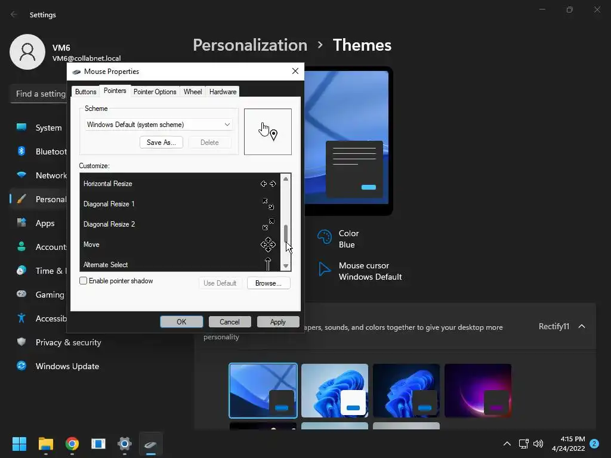The height and width of the screenshot is (458, 611).
Task: Select the dark Windows bloom theme thumbnail
Action: pyautogui.click(x=406, y=391)
